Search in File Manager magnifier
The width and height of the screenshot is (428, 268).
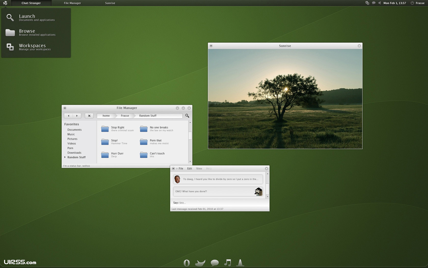tap(187, 116)
